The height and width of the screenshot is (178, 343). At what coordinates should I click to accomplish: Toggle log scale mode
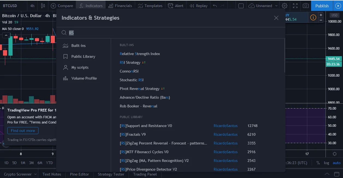(x=326, y=163)
